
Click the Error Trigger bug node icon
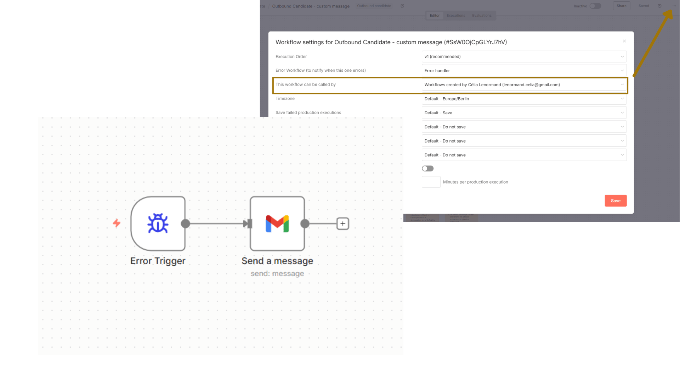158,224
